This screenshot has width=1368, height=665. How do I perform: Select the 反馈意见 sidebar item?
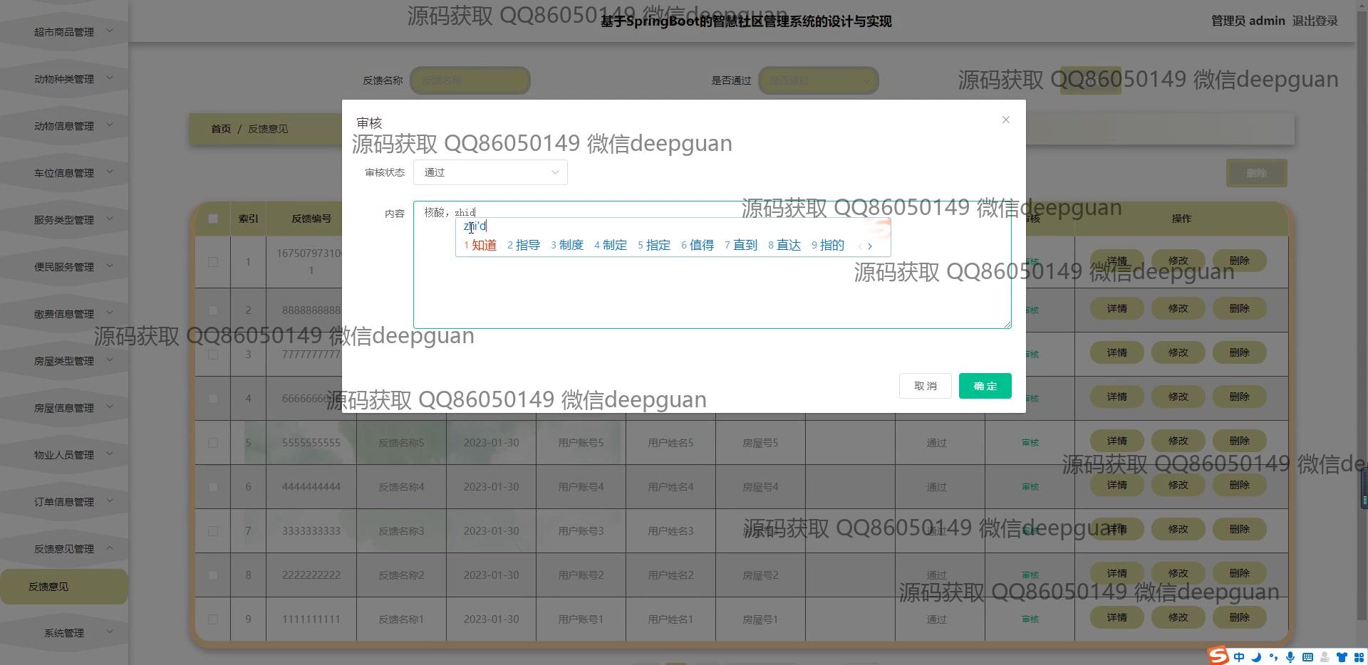48,587
